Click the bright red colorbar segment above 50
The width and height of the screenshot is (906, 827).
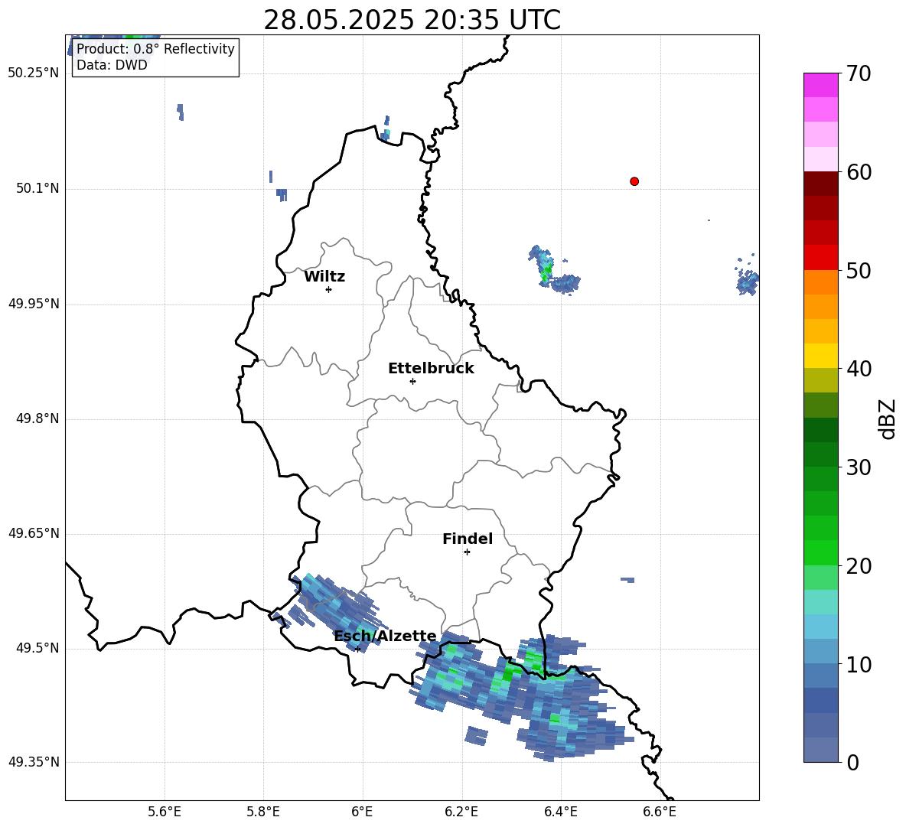(820, 258)
